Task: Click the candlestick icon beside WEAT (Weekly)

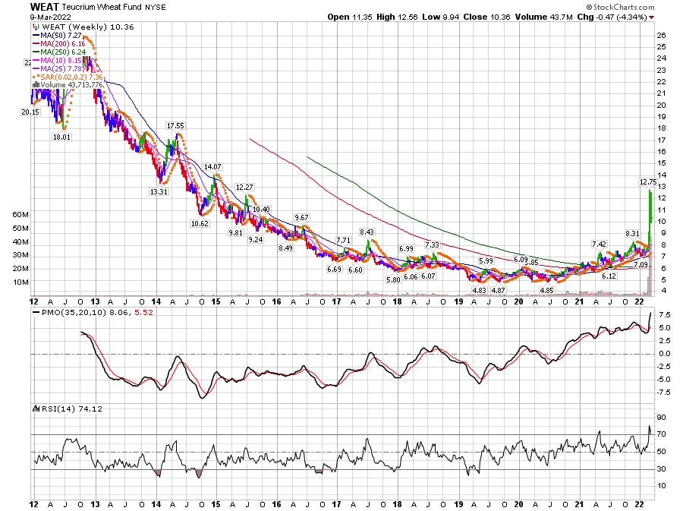Action: pyautogui.click(x=35, y=27)
